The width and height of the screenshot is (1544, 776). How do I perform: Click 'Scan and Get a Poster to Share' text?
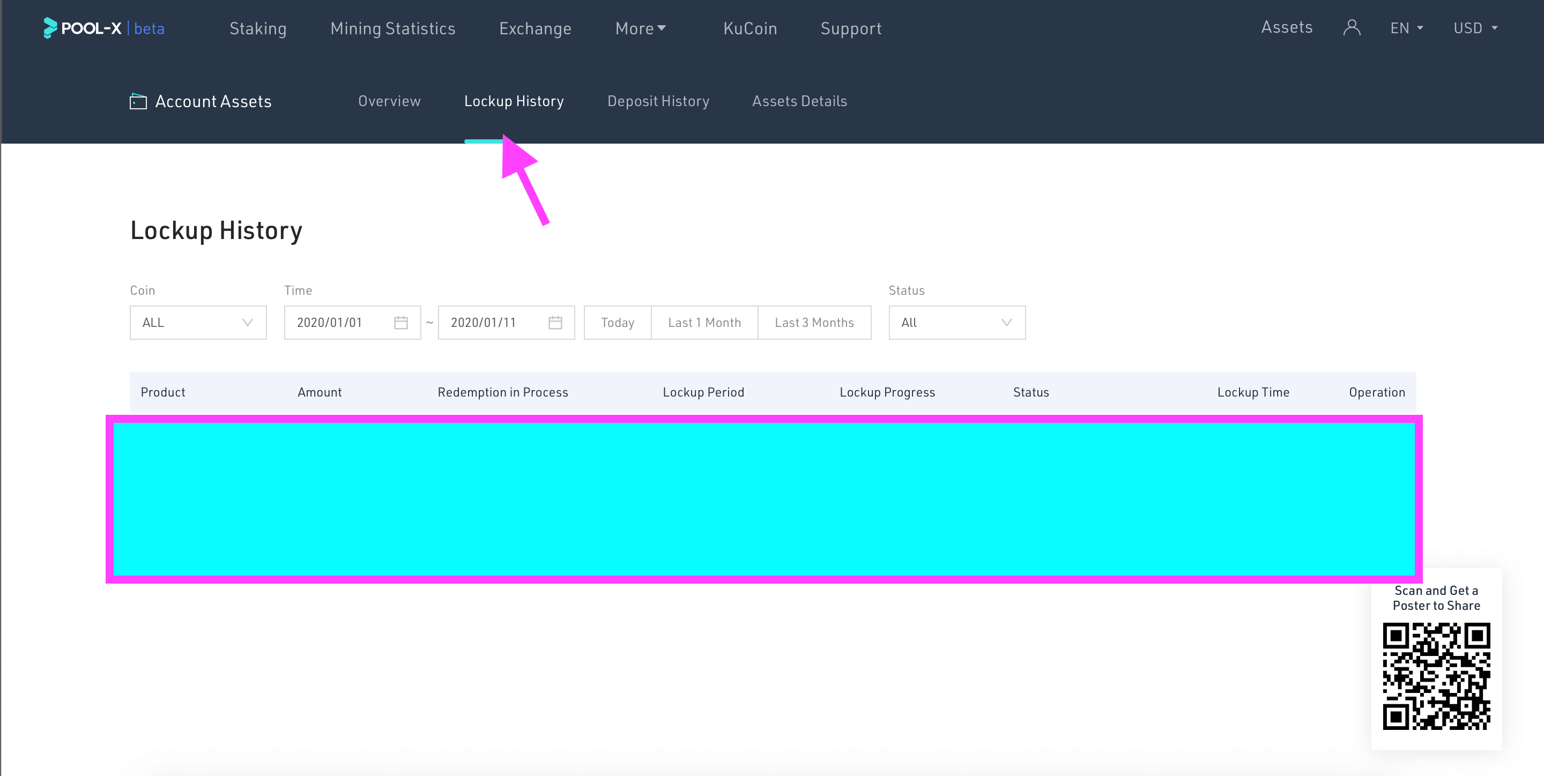[1436, 598]
